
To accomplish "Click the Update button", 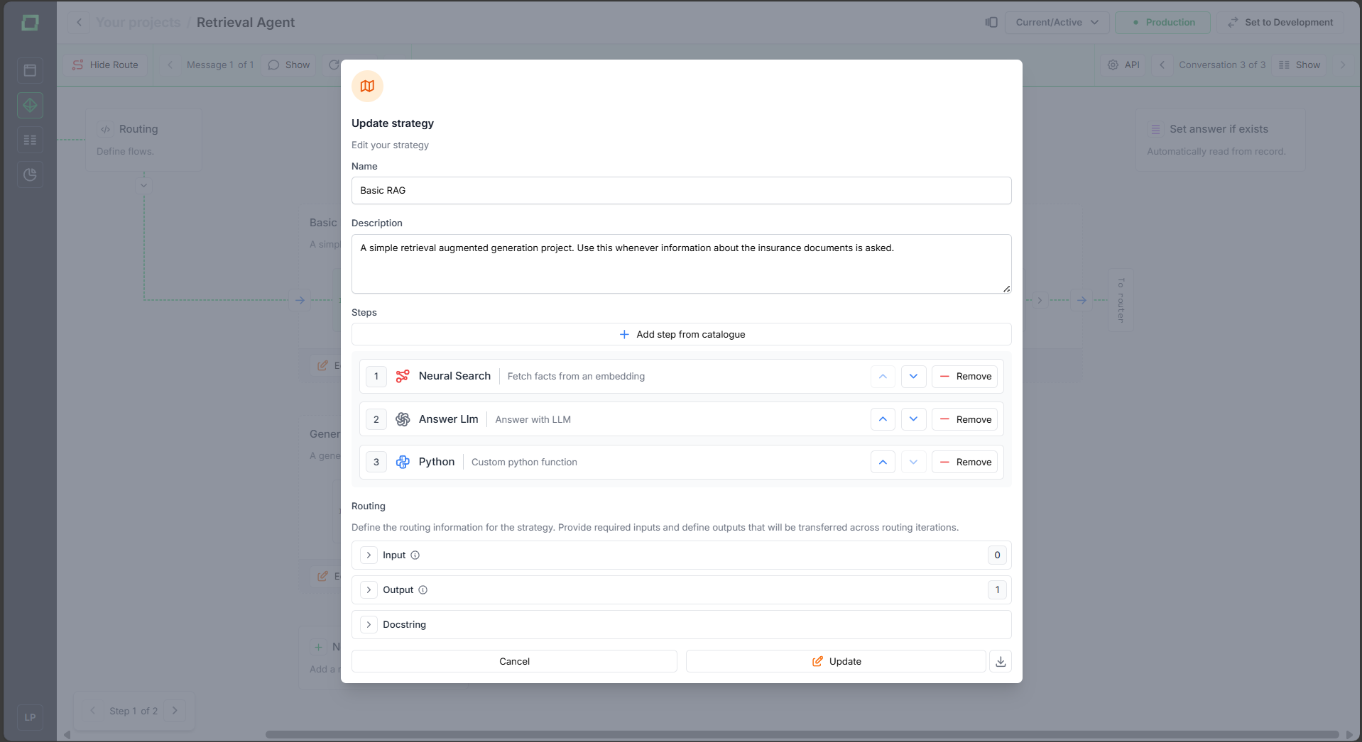I will [836, 661].
